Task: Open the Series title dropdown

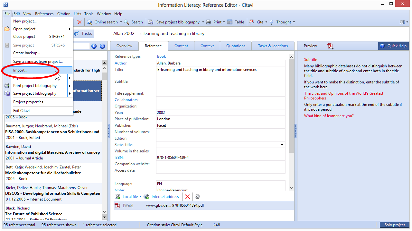Action: (x=282, y=145)
